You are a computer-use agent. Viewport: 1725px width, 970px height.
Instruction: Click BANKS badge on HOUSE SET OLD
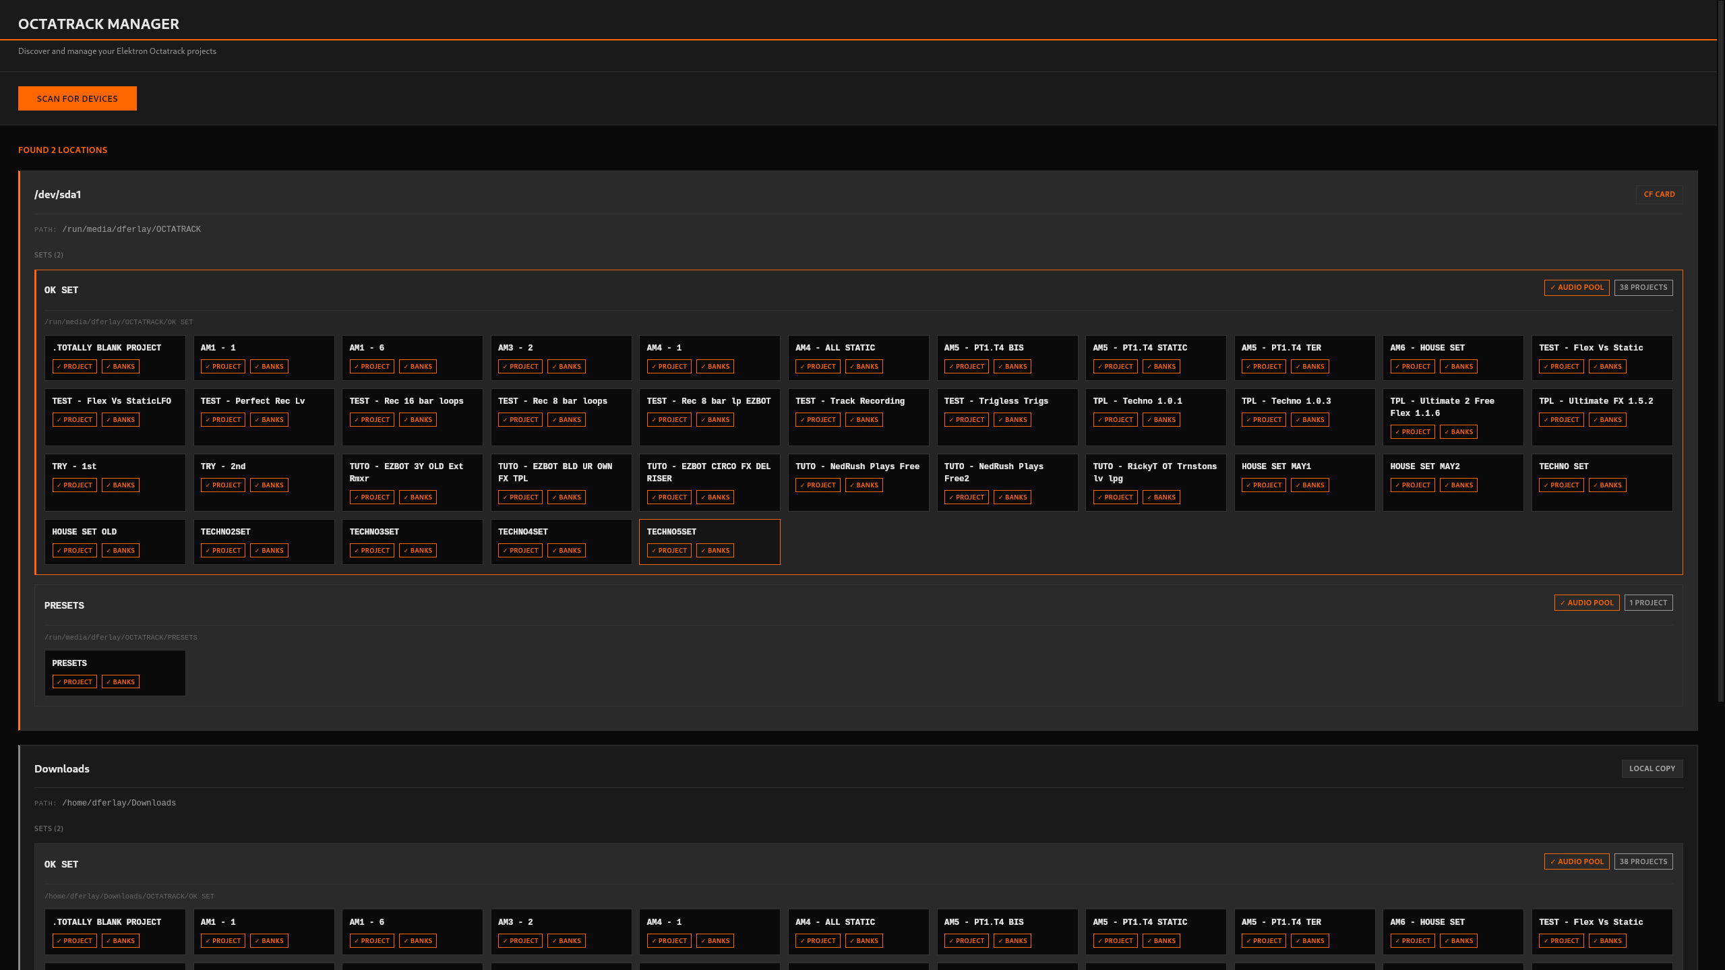tap(120, 551)
